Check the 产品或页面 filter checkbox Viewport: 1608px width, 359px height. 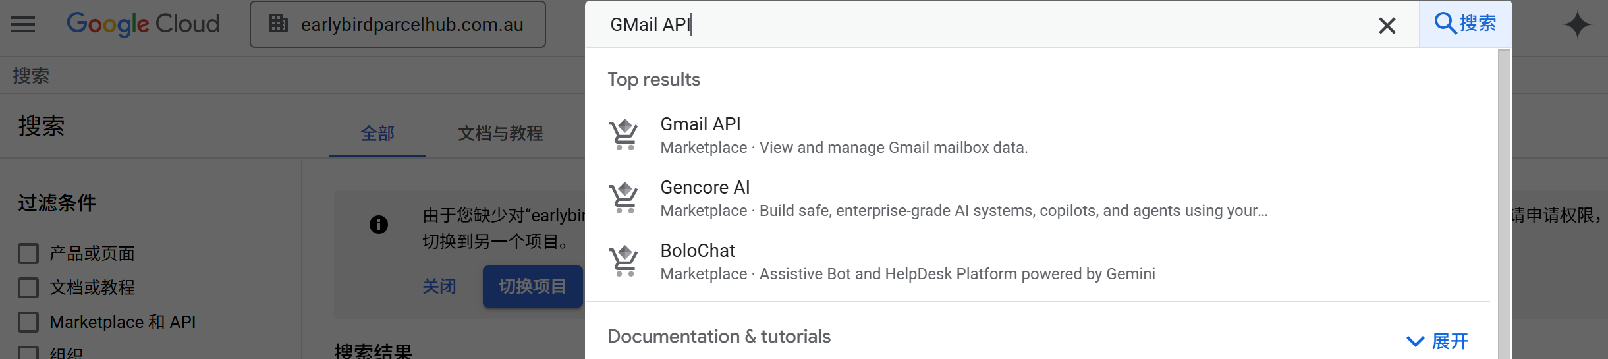click(x=28, y=254)
